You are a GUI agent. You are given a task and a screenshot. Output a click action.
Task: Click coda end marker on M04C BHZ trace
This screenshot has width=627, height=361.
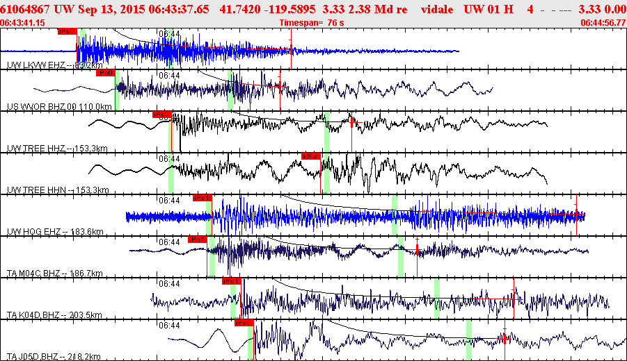pos(417,250)
